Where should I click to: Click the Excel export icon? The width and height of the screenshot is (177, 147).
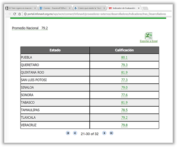pos(149,36)
